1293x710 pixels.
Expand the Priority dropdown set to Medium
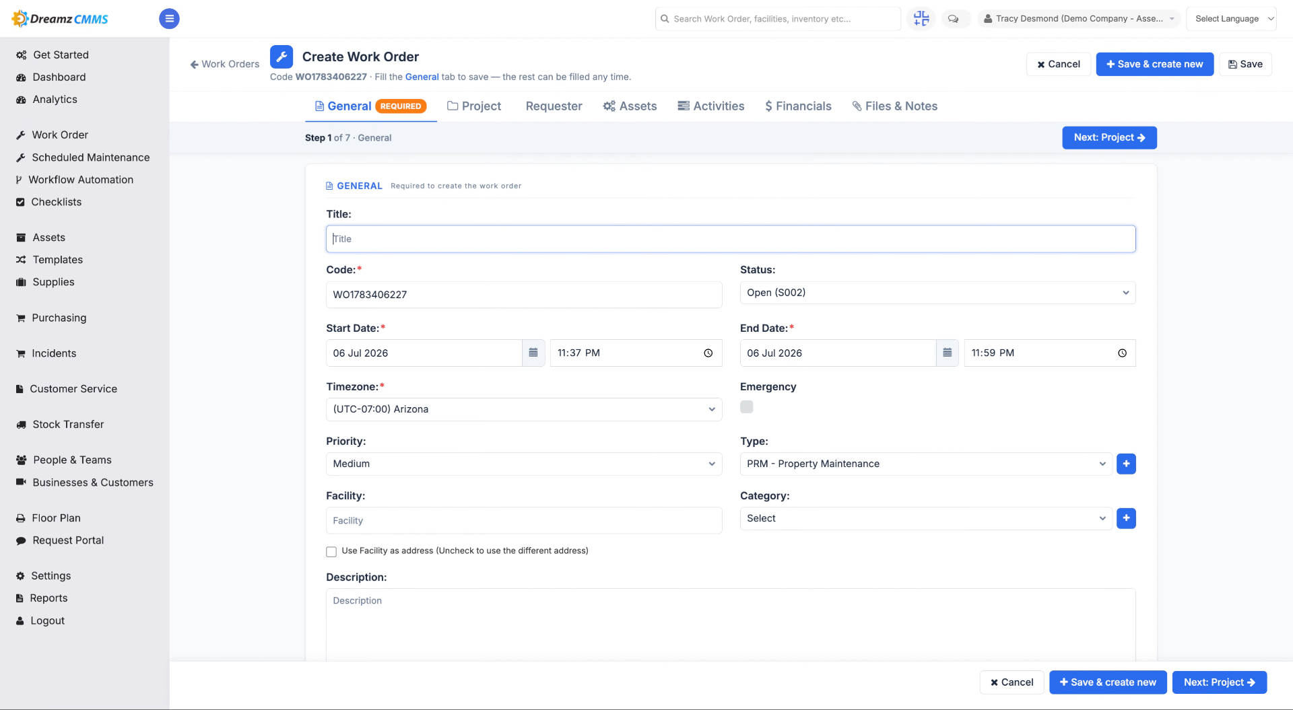pos(524,464)
